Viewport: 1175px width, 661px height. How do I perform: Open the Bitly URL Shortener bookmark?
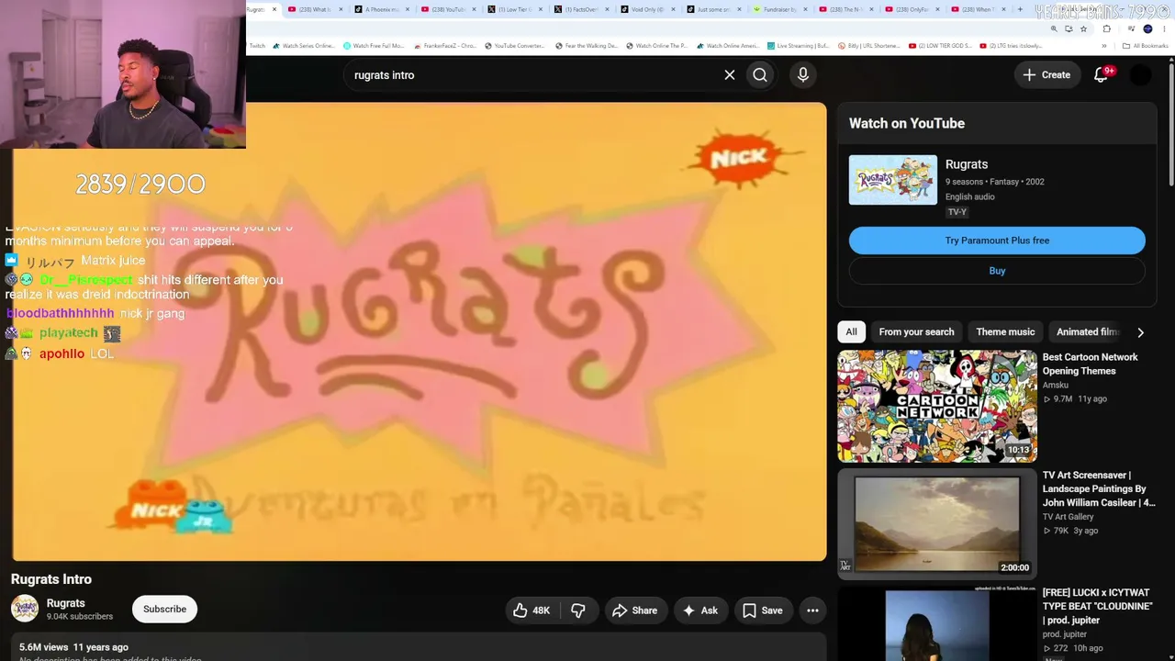pos(868,46)
